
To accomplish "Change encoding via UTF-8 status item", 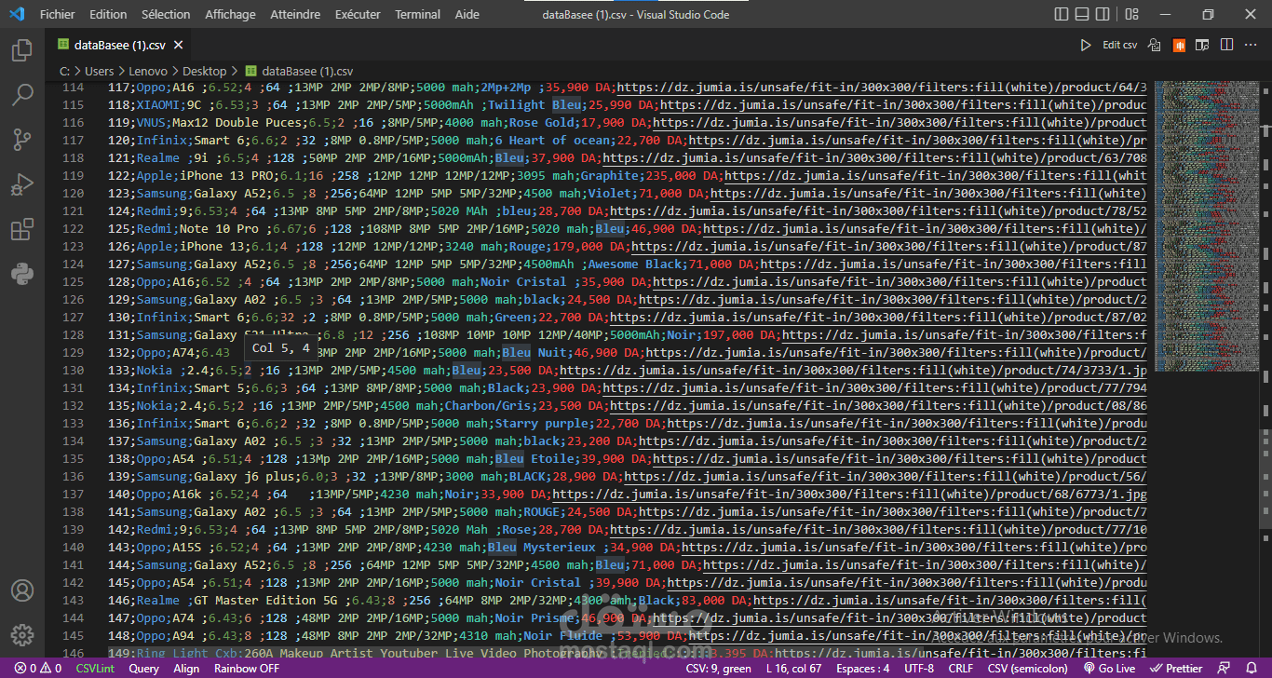I will [919, 668].
